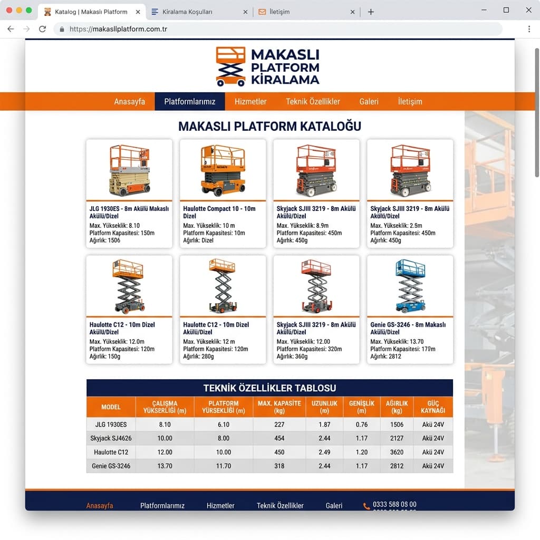Click the Genie GS-3246 table cell
540x540 pixels.
[111, 466]
